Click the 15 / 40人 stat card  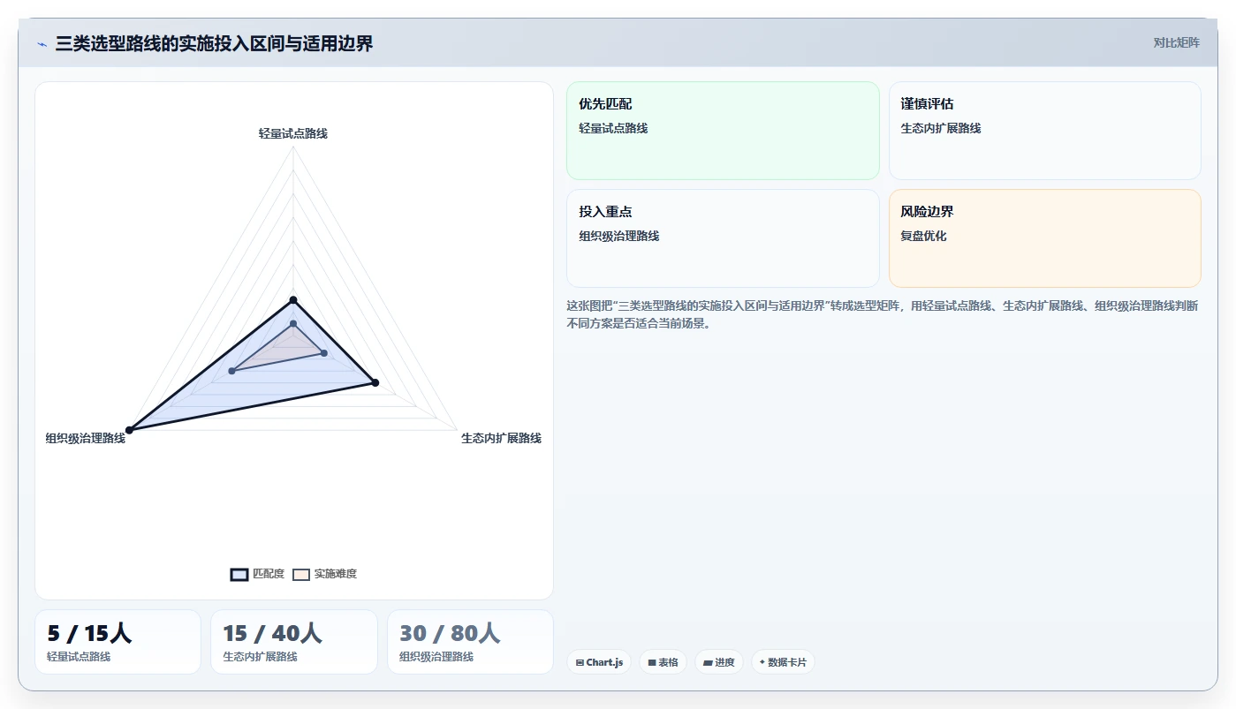click(294, 642)
